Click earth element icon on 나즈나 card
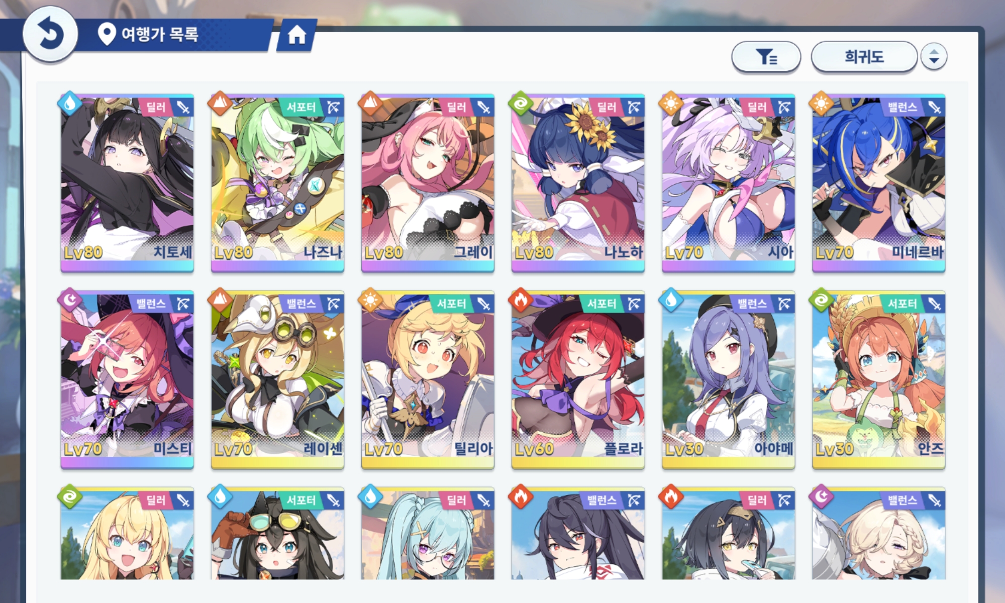The image size is (1005, 603). (x=220, y=104)
